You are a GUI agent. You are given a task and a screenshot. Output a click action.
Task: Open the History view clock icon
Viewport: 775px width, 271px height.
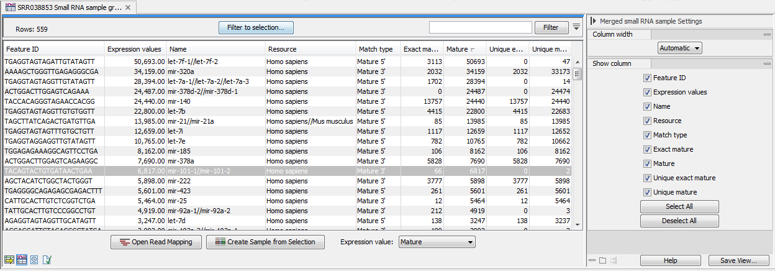(x=35, y=259)
